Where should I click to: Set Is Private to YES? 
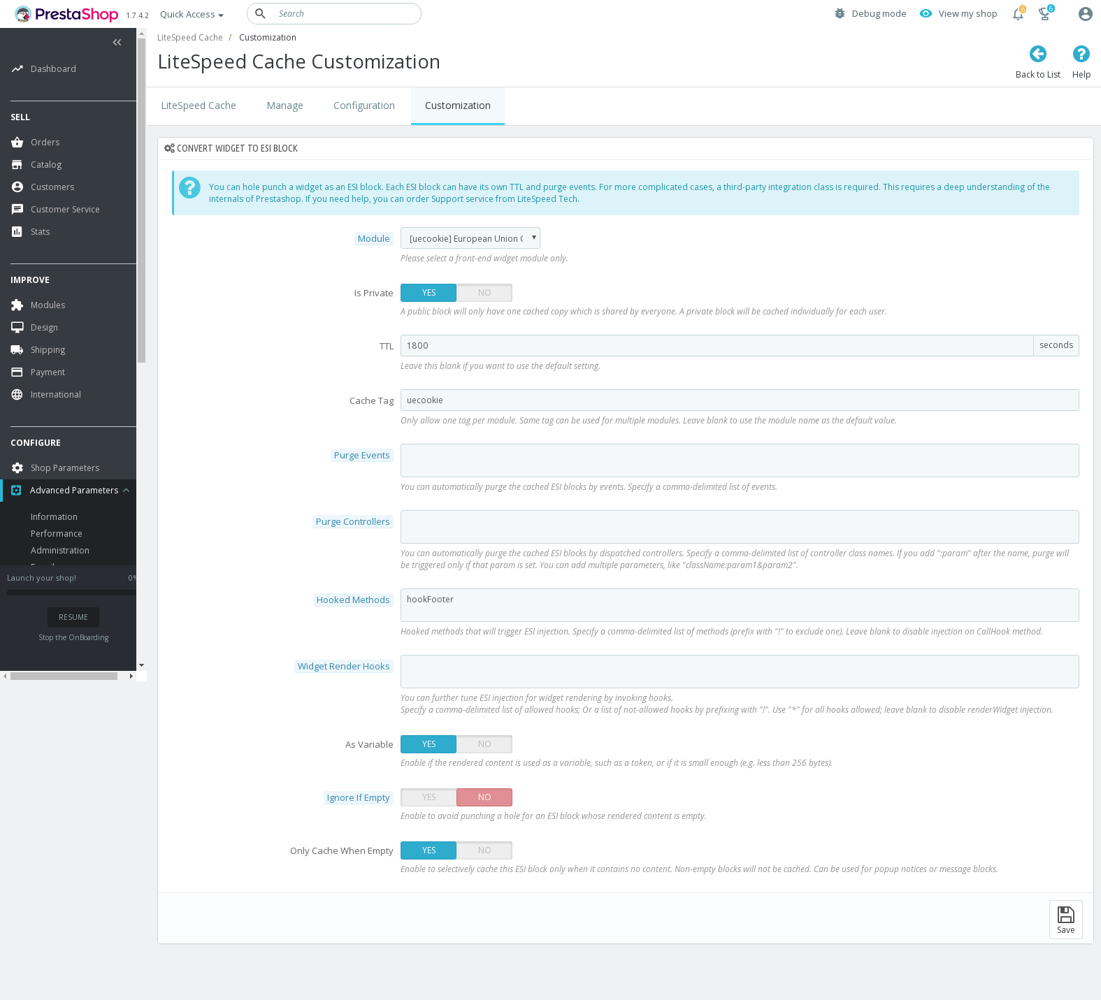coord(429,293)
